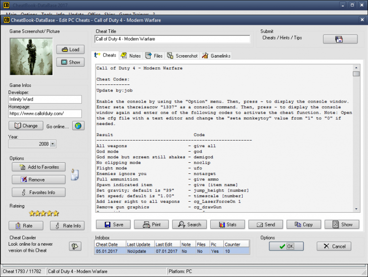
Task: Copy the cheat text
Action: pyautogui.click(x=304, y=224)
